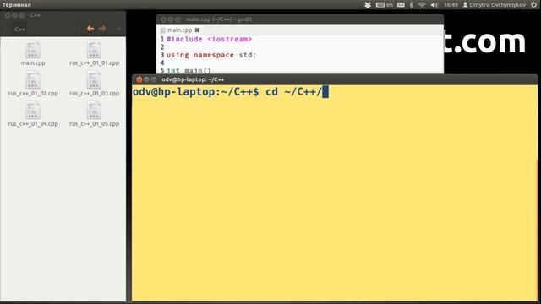The image size is (541, 304).
Task: Click 'using namespace std;' line in gedit
Action: pos(211,55)
